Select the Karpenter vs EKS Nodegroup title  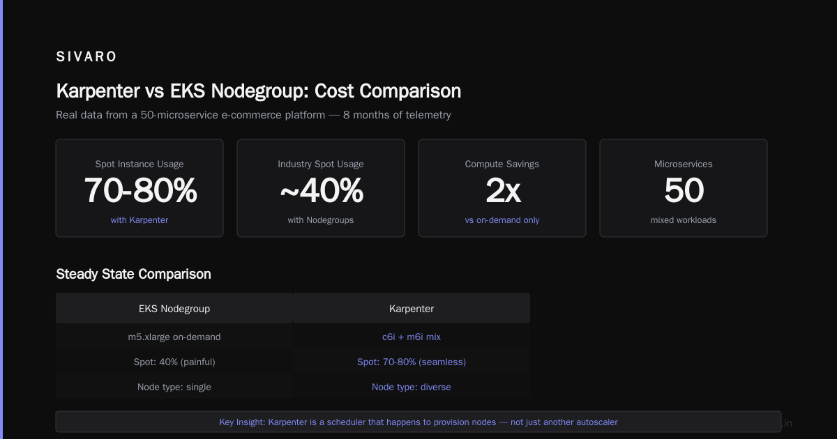(258, 91)
